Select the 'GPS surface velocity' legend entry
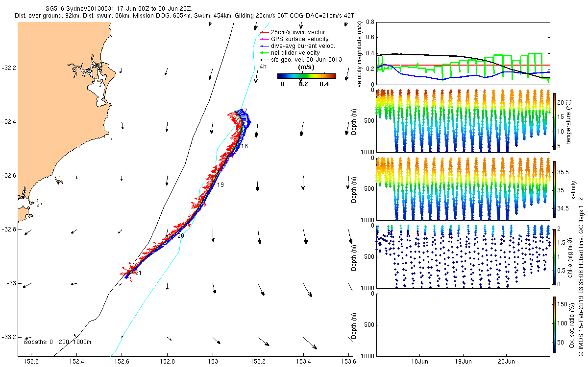This screenshot has width=588, height=367. [x=300, y=39]
